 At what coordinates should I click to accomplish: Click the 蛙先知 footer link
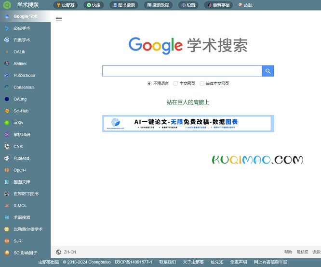217,262
